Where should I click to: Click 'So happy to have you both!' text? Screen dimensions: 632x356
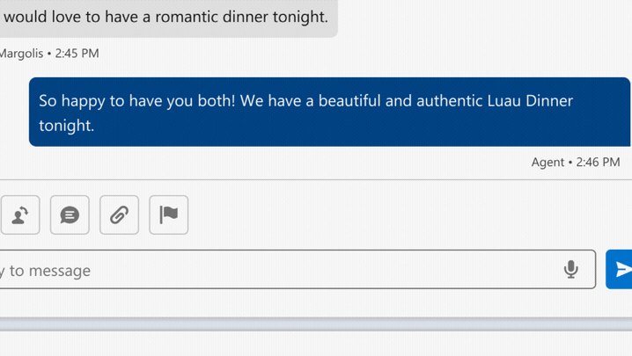pos(136,101)
